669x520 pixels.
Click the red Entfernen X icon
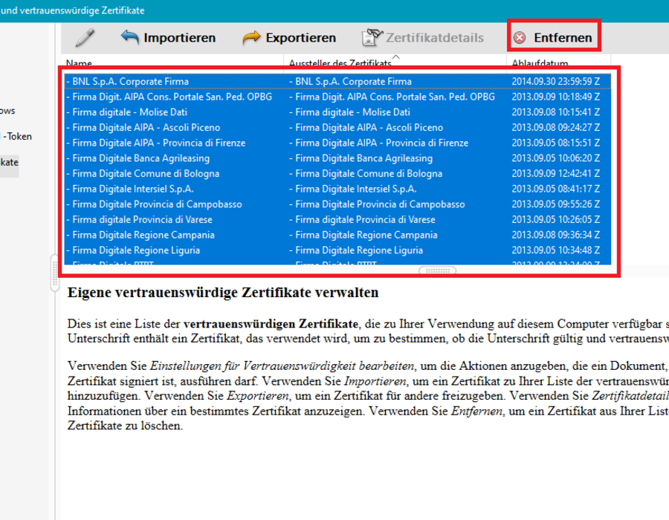pyautogui.click(x=520, y=37)
